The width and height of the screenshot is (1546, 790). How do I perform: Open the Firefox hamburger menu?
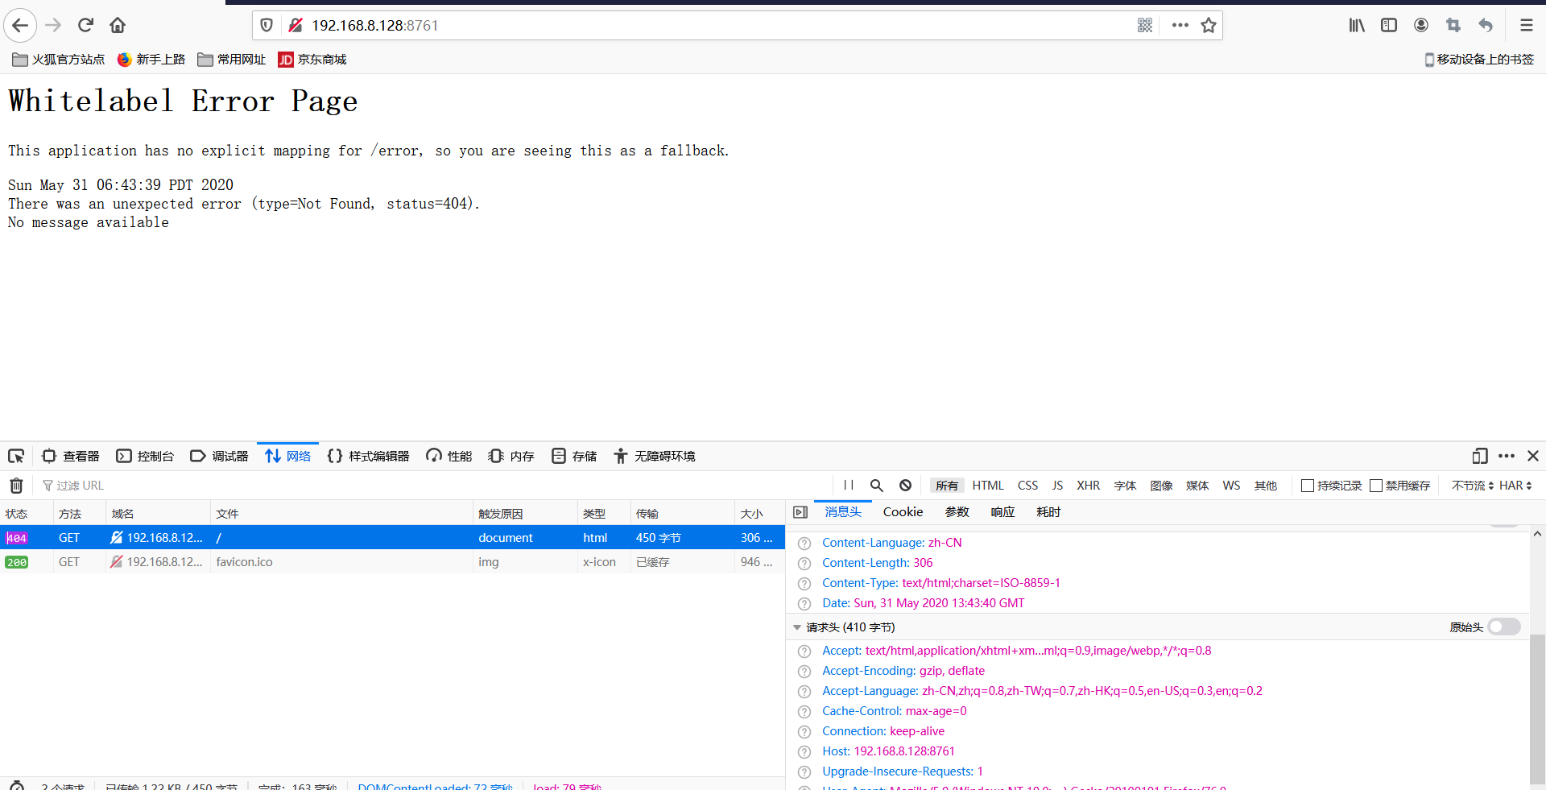(1526, 26)
